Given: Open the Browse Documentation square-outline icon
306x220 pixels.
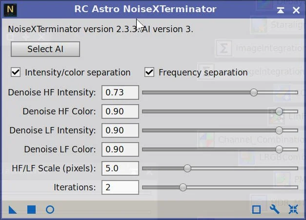Looking at the screenshot, I should click(x=256, y=210).
